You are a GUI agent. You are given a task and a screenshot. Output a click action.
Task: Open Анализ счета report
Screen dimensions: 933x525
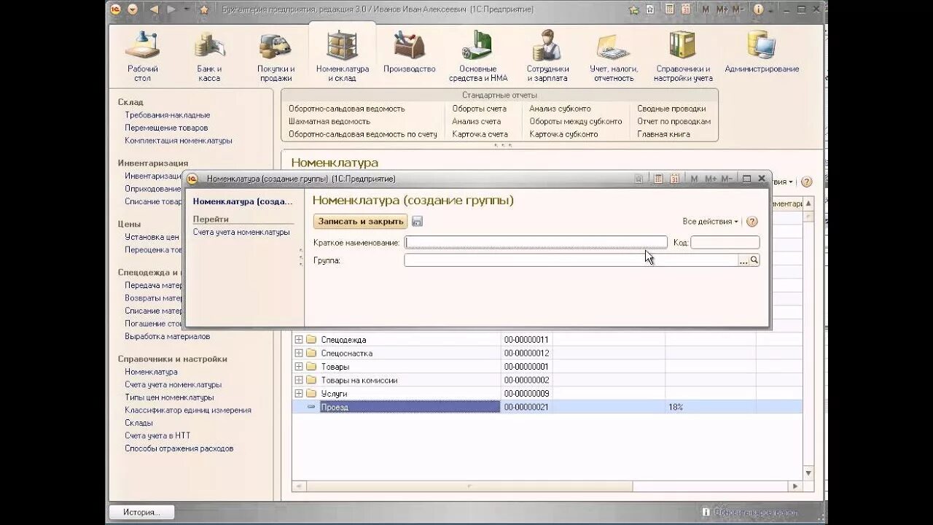[x=476, y=121]
